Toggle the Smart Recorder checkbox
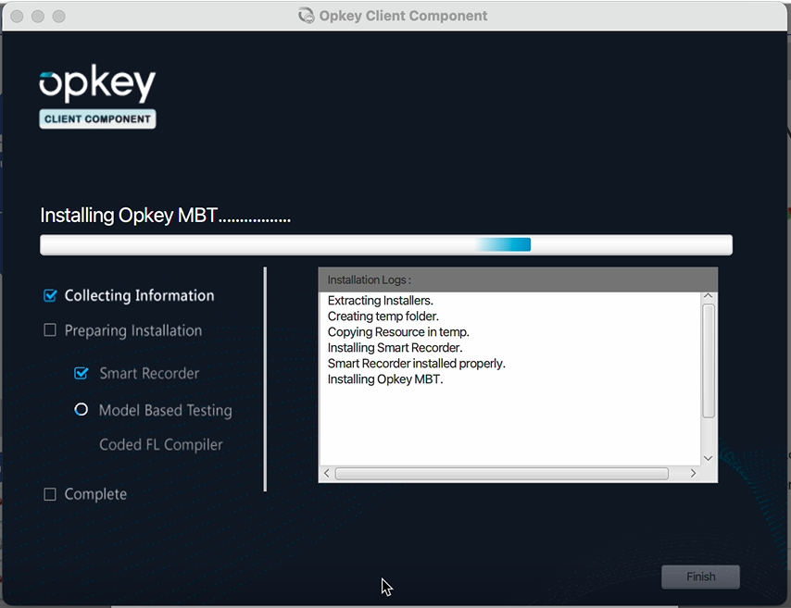Viewport: 791px width, 608px height. coord(81,373)
